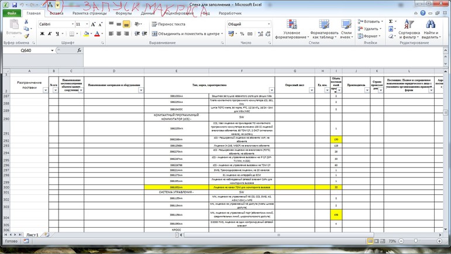Open Сортировка и фильтр menu
The width and height of the screenshot is (451, 254).
[x=409, y=29]
